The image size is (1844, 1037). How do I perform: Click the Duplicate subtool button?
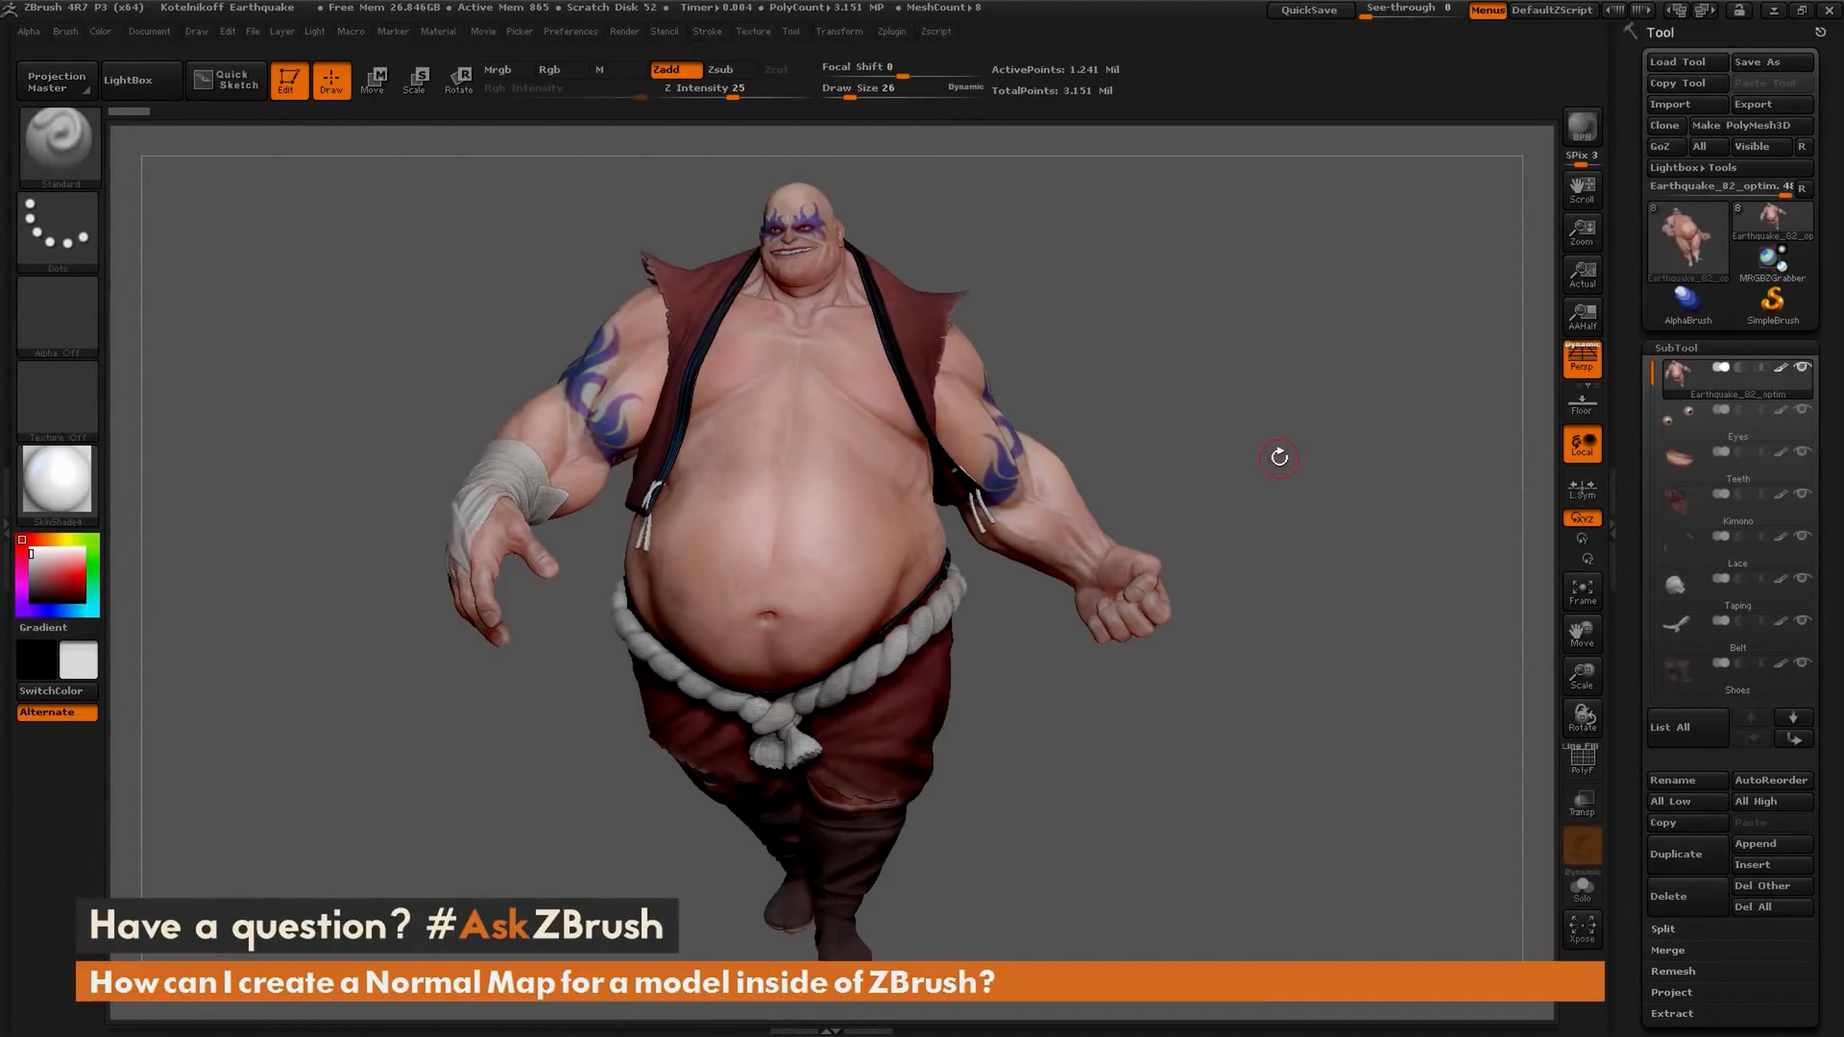(1687, 854)
